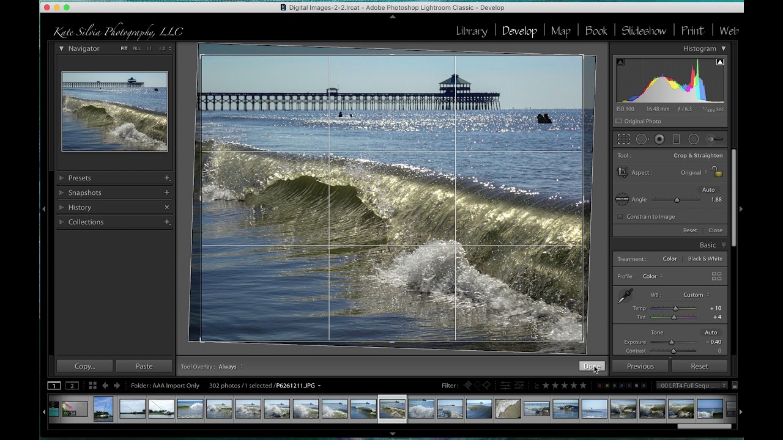Switch to the Book module
Screen dimensions: 783x440
596,31
